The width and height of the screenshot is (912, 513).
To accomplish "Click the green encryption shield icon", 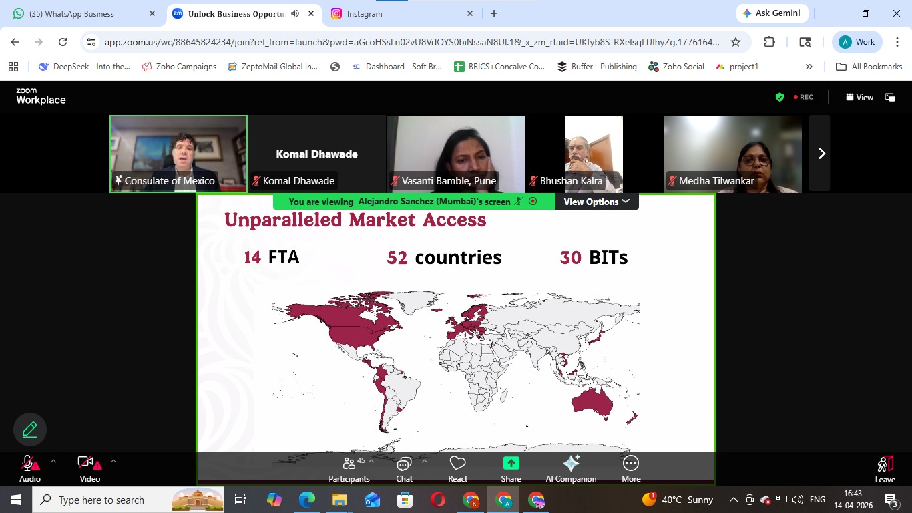I will tap(779, 96).
